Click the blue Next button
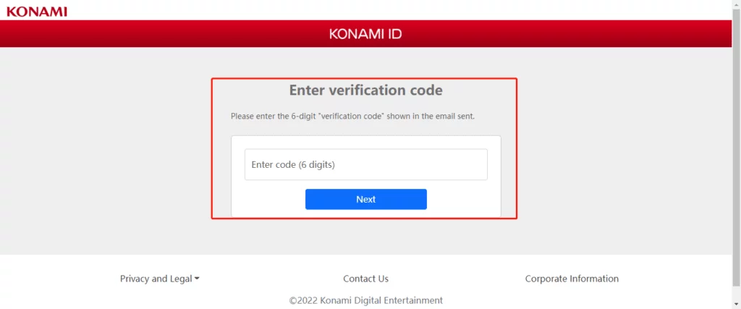 [x=365, y=200]
